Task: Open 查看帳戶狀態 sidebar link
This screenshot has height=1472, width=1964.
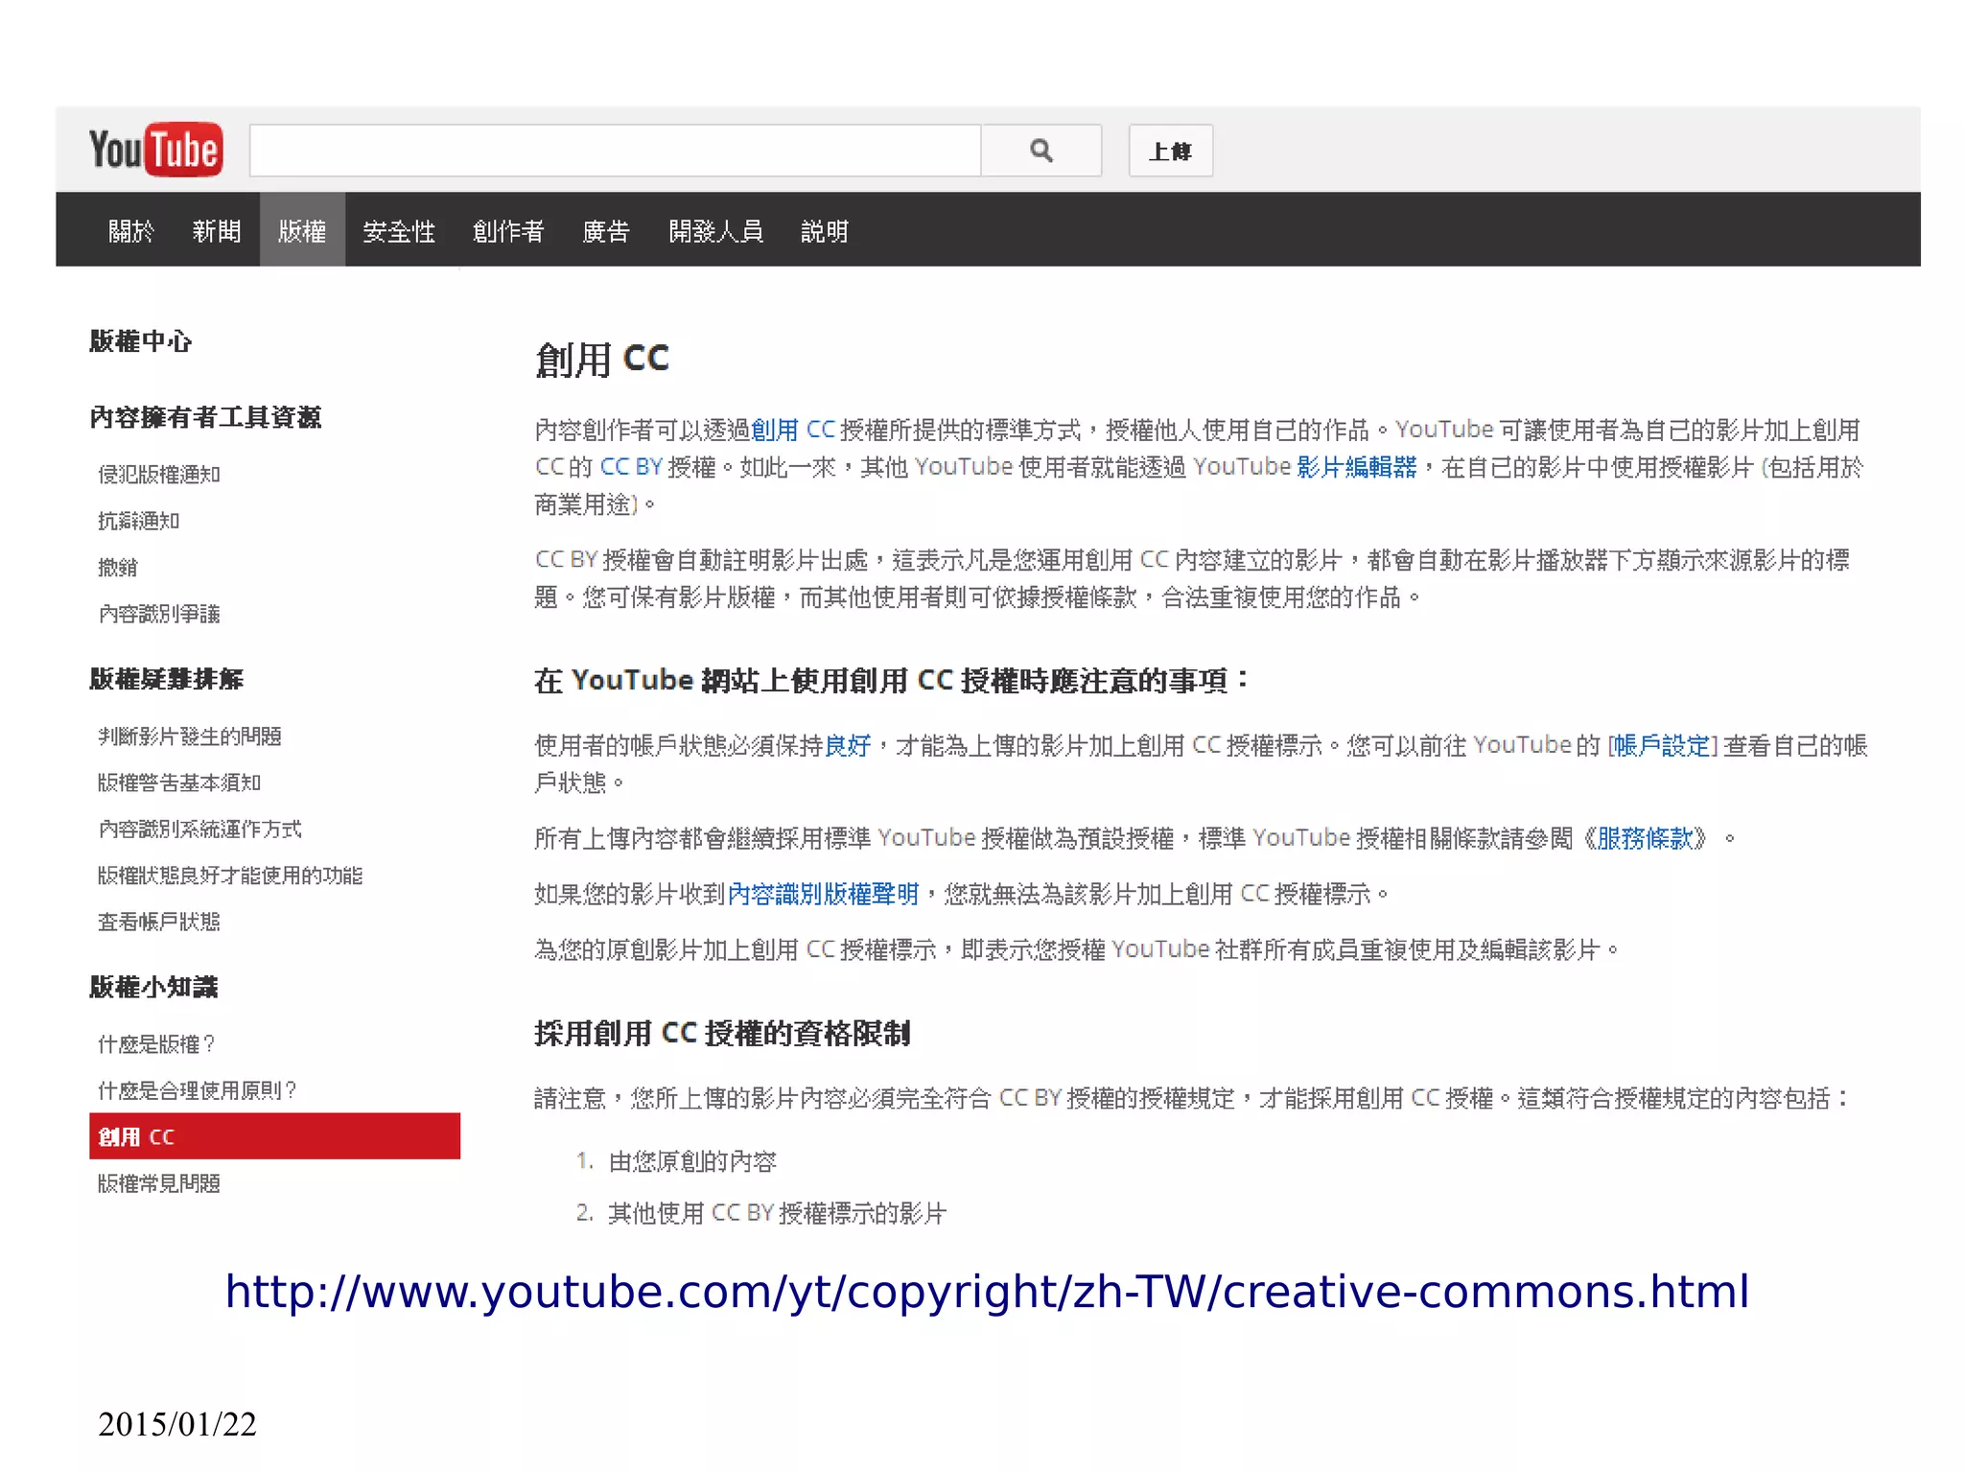Action: click(159, 921)
